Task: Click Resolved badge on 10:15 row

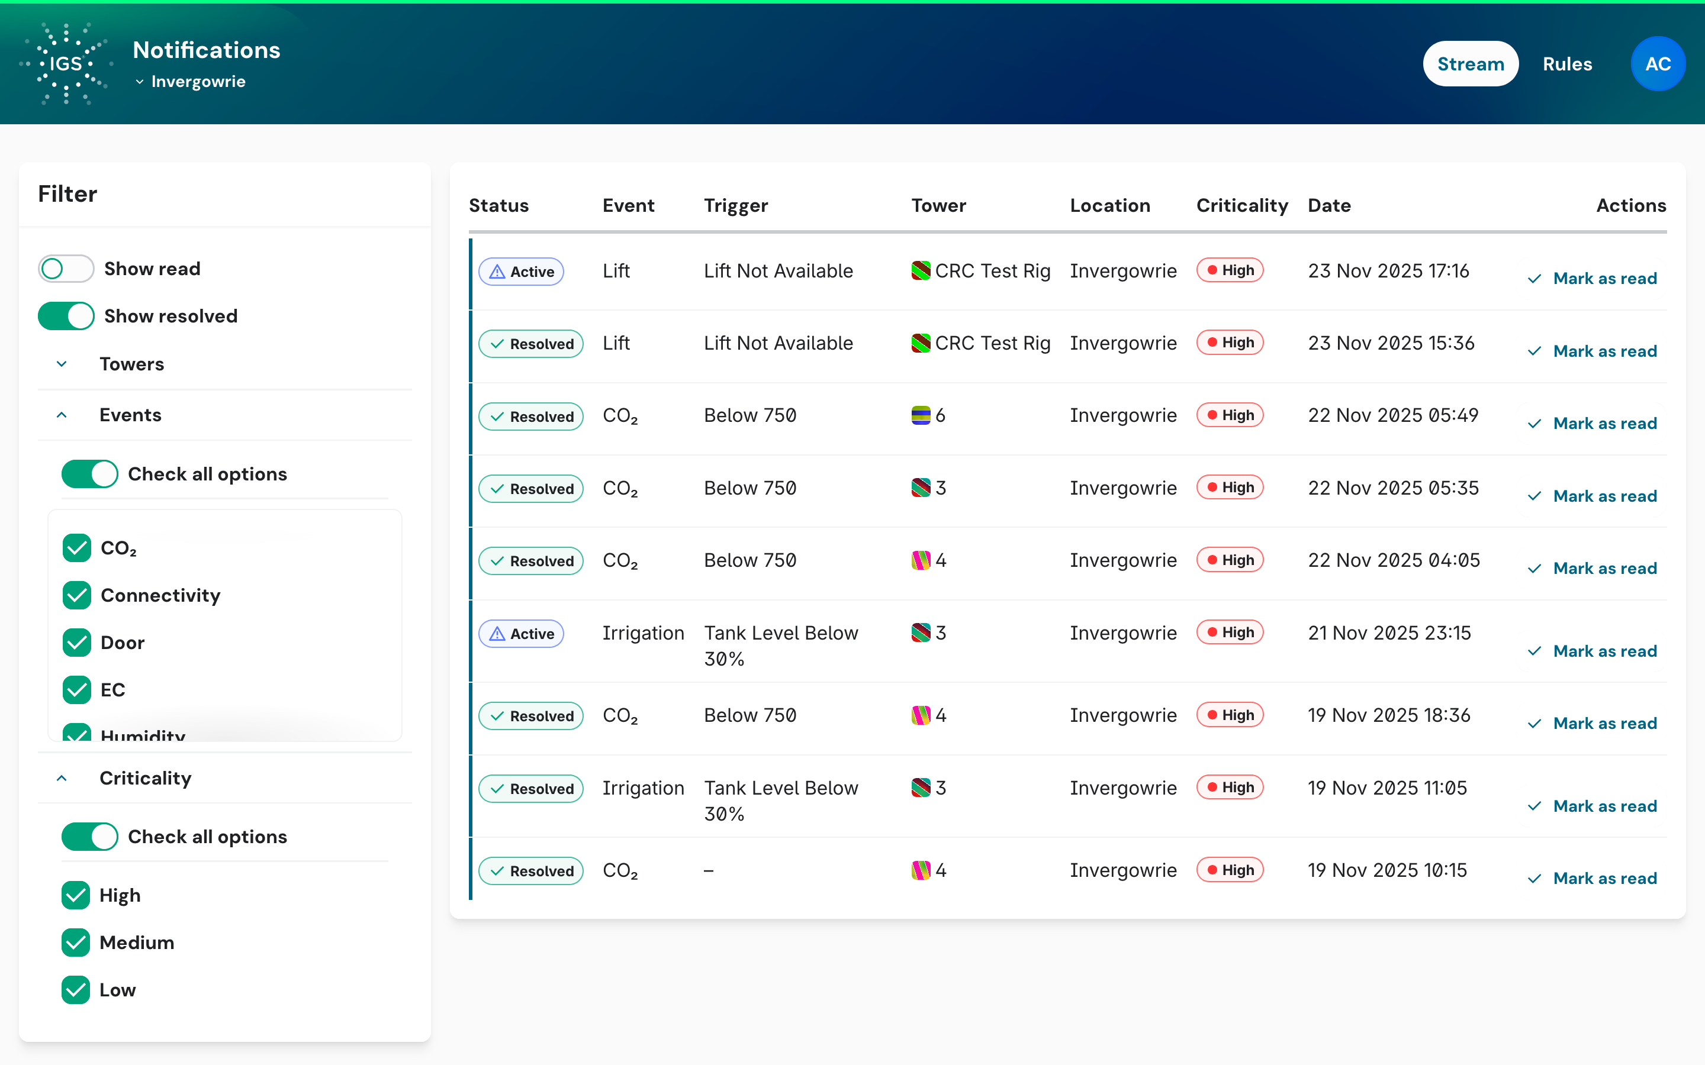Action: point(530,872)
